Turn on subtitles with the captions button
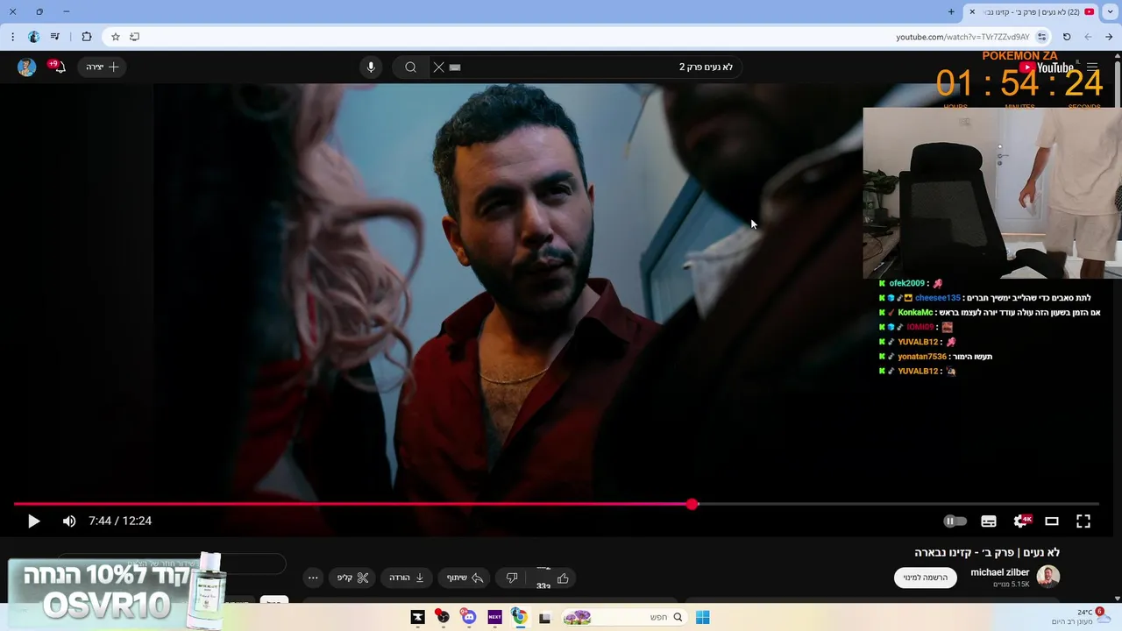 989,521
